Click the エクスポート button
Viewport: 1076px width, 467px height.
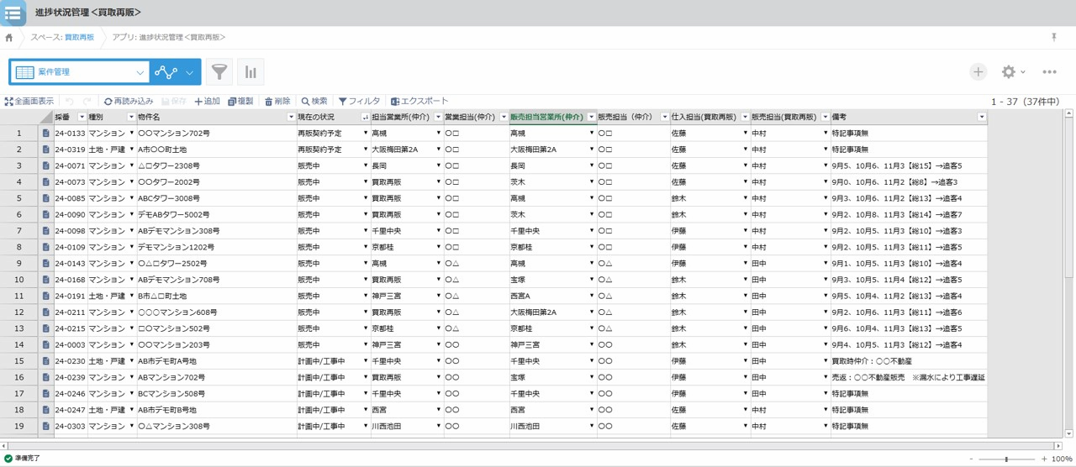419,102
